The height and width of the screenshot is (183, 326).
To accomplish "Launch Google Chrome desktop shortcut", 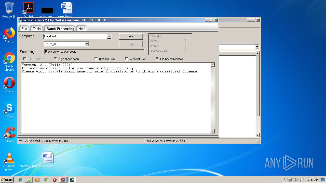I will click(9, 62).
